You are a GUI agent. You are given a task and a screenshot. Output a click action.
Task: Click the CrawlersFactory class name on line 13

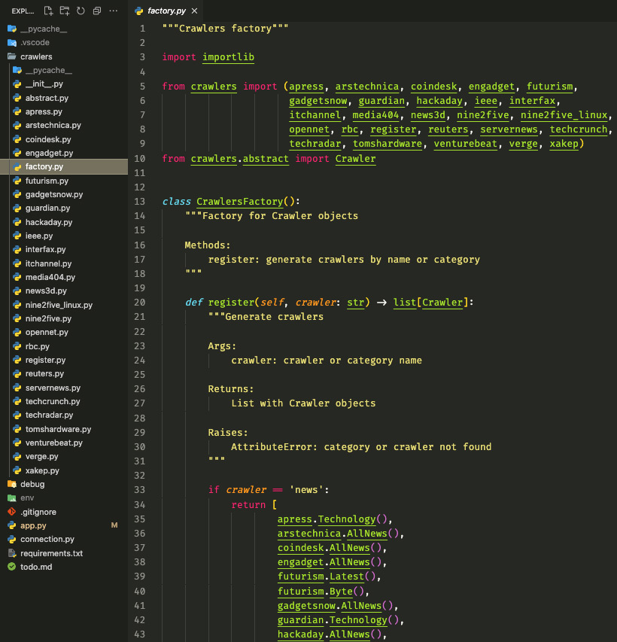click(x=239, y=202)
